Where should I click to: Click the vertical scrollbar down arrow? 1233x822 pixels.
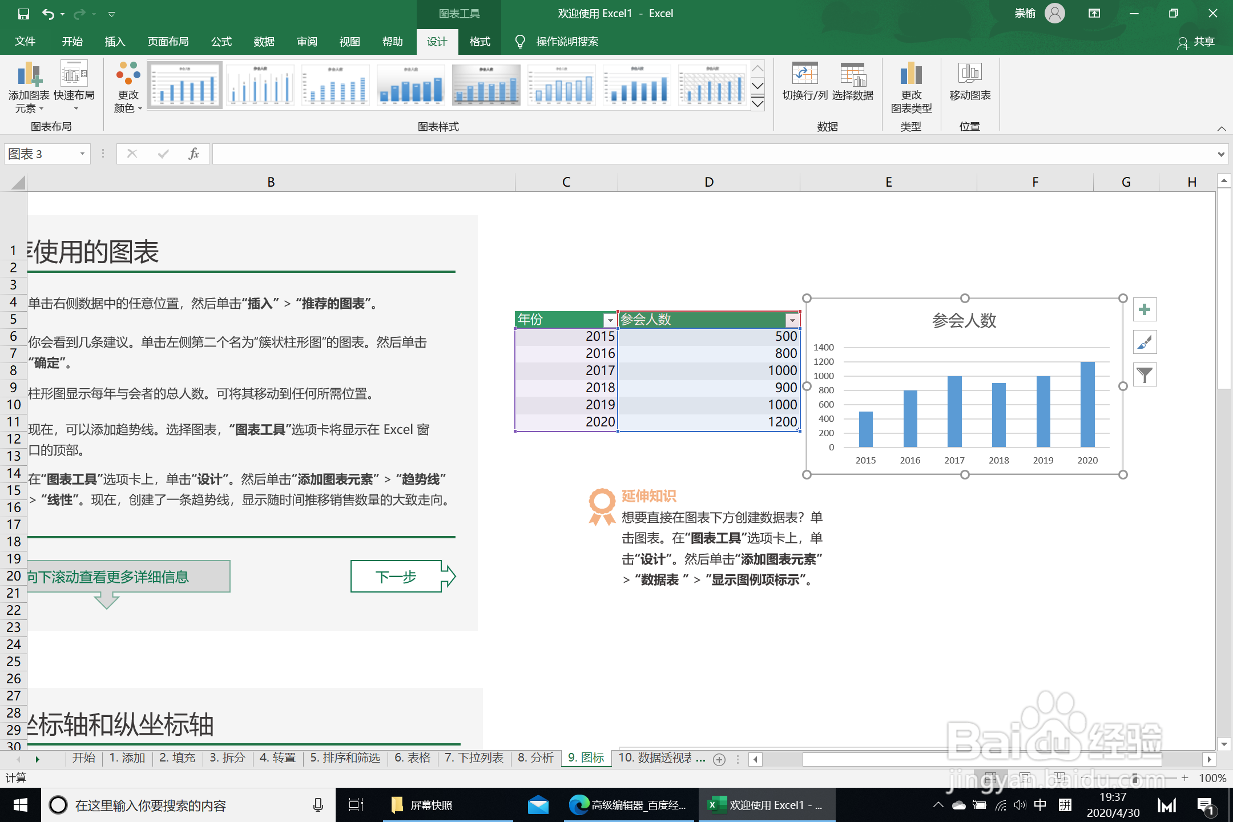1224,744
